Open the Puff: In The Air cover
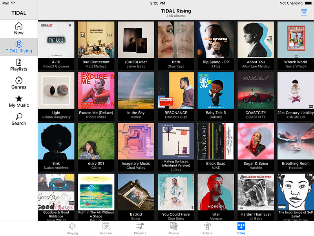This screenshot has width=314, height=236. click(96, 192)
